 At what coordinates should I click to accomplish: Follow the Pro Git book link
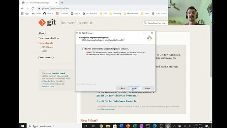click(58, 74)
